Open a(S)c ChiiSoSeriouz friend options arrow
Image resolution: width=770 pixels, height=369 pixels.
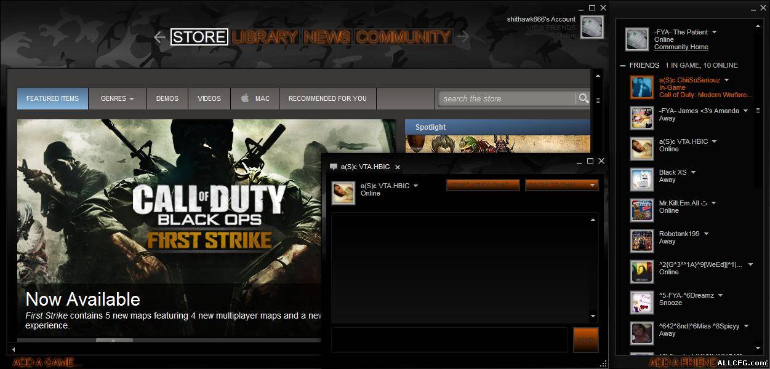coord(726,80)
